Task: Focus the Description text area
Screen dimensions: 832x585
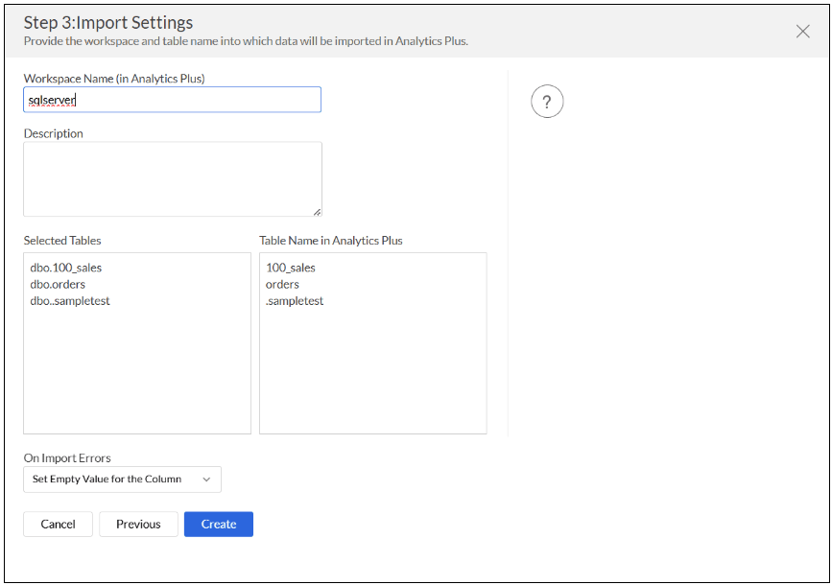Action: [x=172, y=178]
